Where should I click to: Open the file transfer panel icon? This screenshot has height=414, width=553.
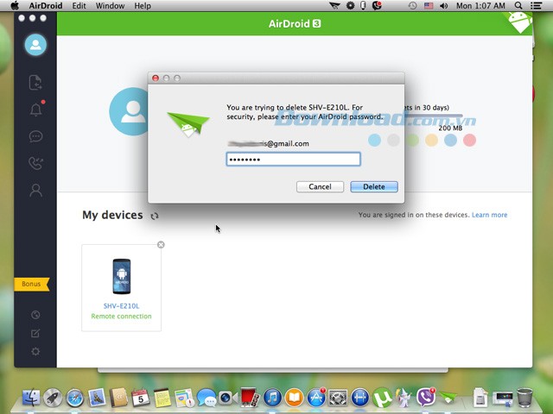coord(35,83)
